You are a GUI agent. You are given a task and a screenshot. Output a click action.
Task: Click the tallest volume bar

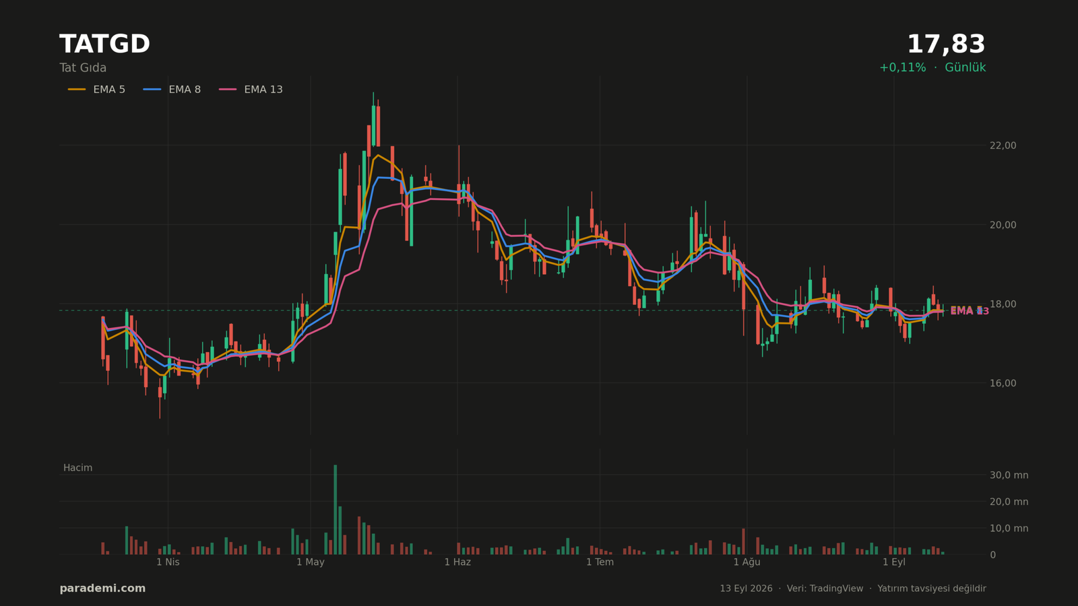[x=335, y=510]
